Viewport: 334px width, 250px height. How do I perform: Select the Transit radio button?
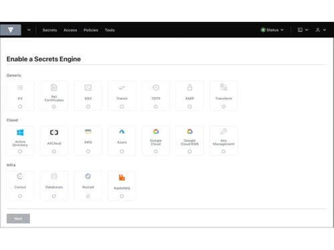click(x=122, y=107)
